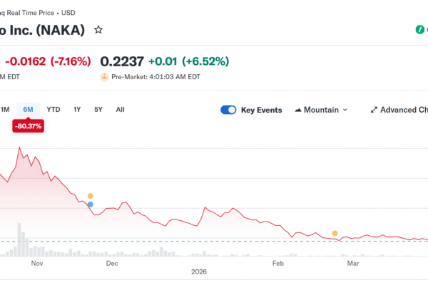This screenshot has height=285, width=428.
Task: Click the -80.37% change badge
Action: click(x=28, y=126)
